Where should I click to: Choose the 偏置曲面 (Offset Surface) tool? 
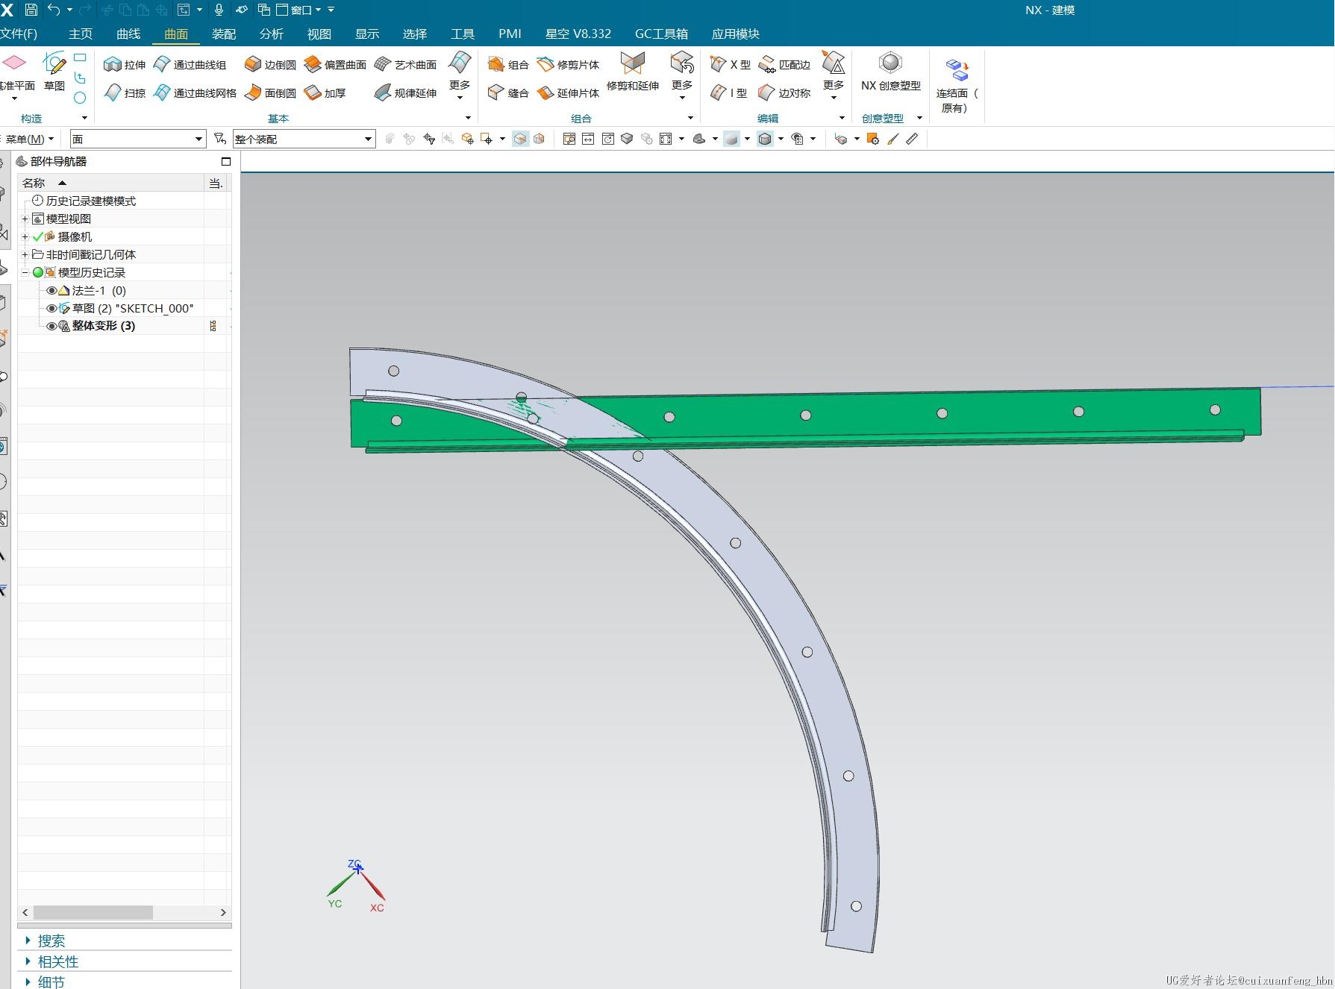(x=335, y=65)
